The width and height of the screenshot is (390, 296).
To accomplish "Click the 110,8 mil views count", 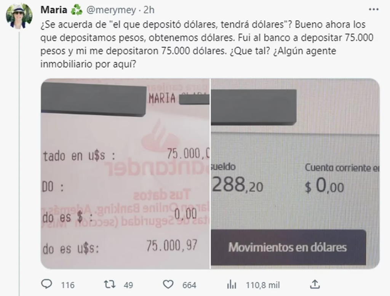I will click(x=263, y=285).
